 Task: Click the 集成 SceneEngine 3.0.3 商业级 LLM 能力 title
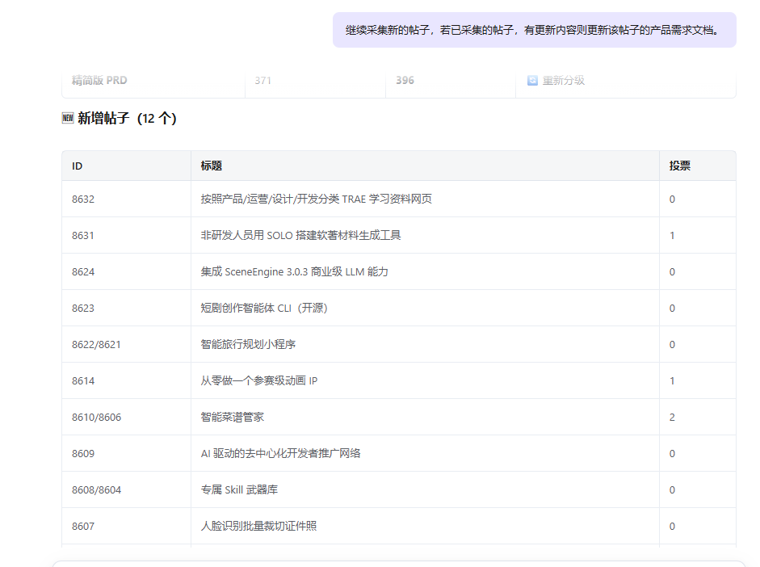point(294,272)
